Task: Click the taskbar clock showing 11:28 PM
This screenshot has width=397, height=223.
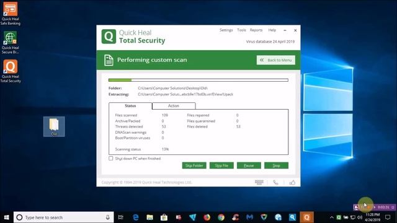Action: pyautogui.click(x=372, y=217)
